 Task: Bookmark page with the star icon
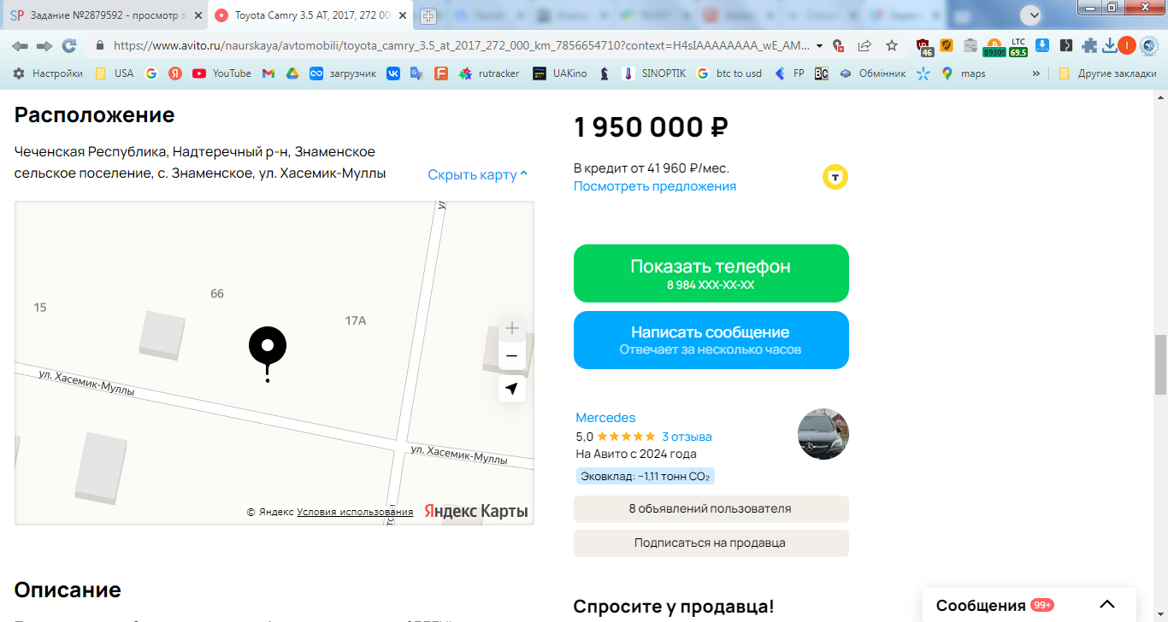pos(892,45)
